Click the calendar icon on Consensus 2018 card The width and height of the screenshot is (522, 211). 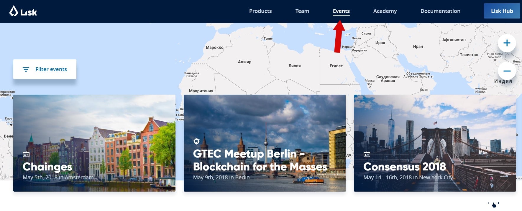point(367,154)
